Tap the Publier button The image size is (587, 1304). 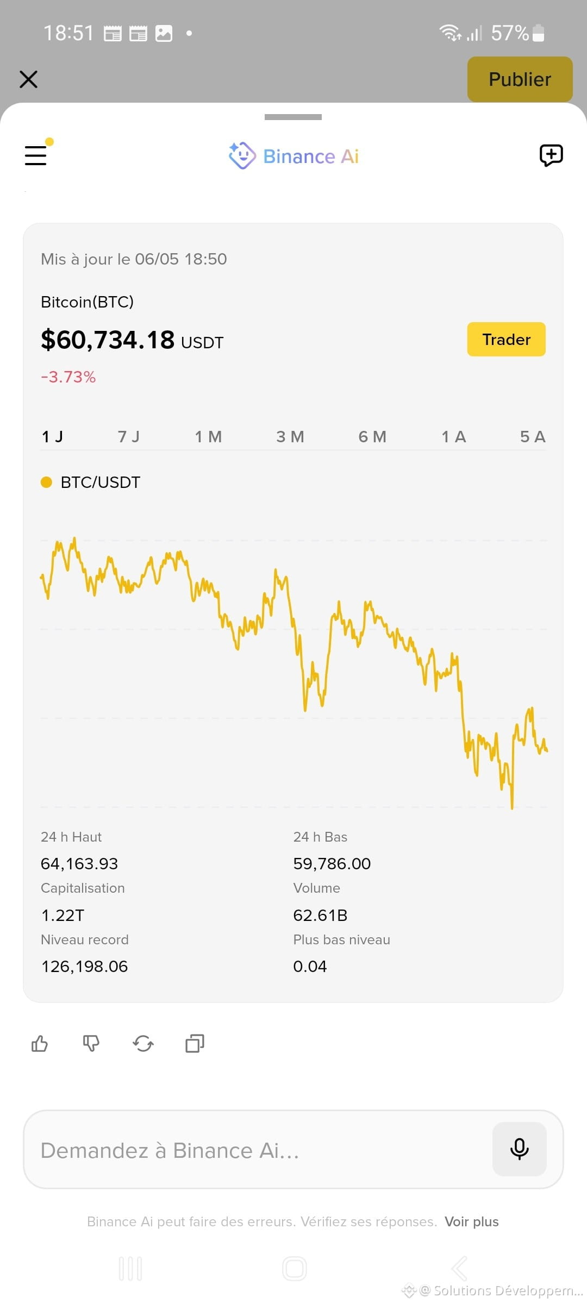pos(520,79)
